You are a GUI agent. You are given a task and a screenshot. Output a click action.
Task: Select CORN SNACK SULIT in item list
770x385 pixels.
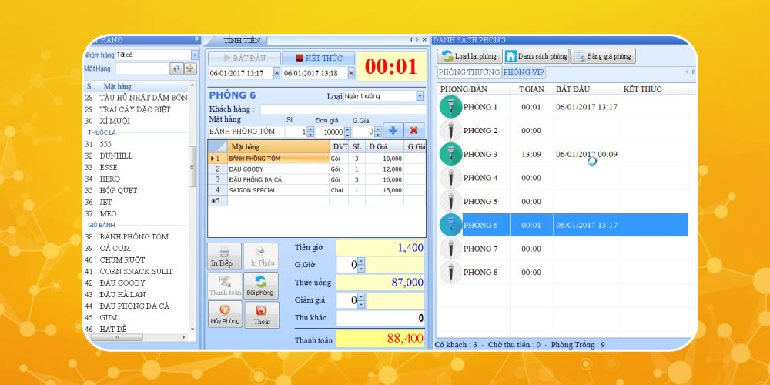pos(136,271)
